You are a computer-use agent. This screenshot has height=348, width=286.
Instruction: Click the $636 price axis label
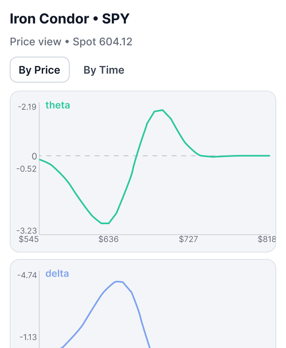coord(109,239)
